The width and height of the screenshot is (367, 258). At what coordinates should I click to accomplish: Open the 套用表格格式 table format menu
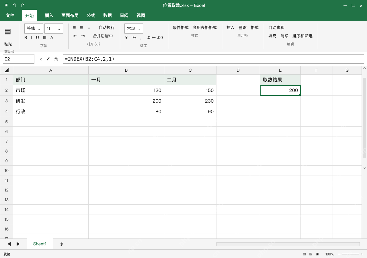pyautogui.click(x=205, y=28)
